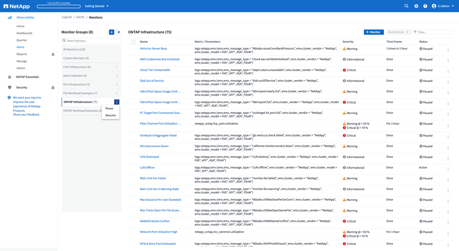Go to Home in Observability menu

tap(21, 26)
